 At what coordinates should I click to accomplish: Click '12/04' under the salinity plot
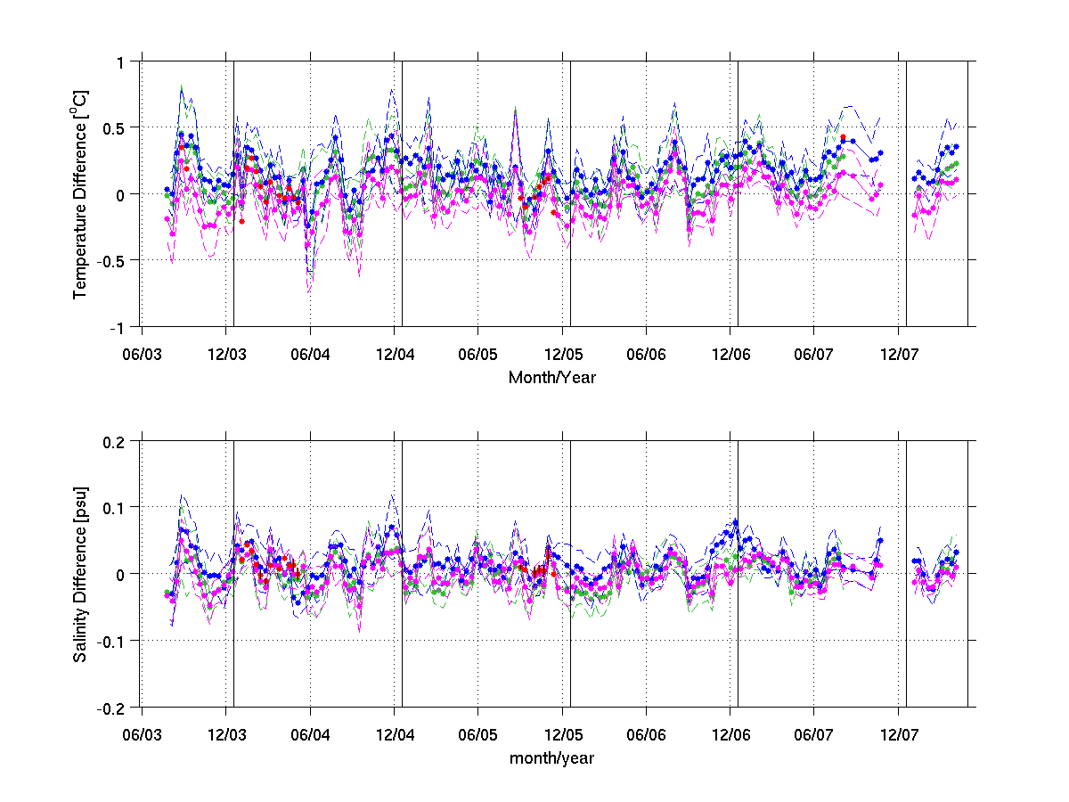[395, 735]
